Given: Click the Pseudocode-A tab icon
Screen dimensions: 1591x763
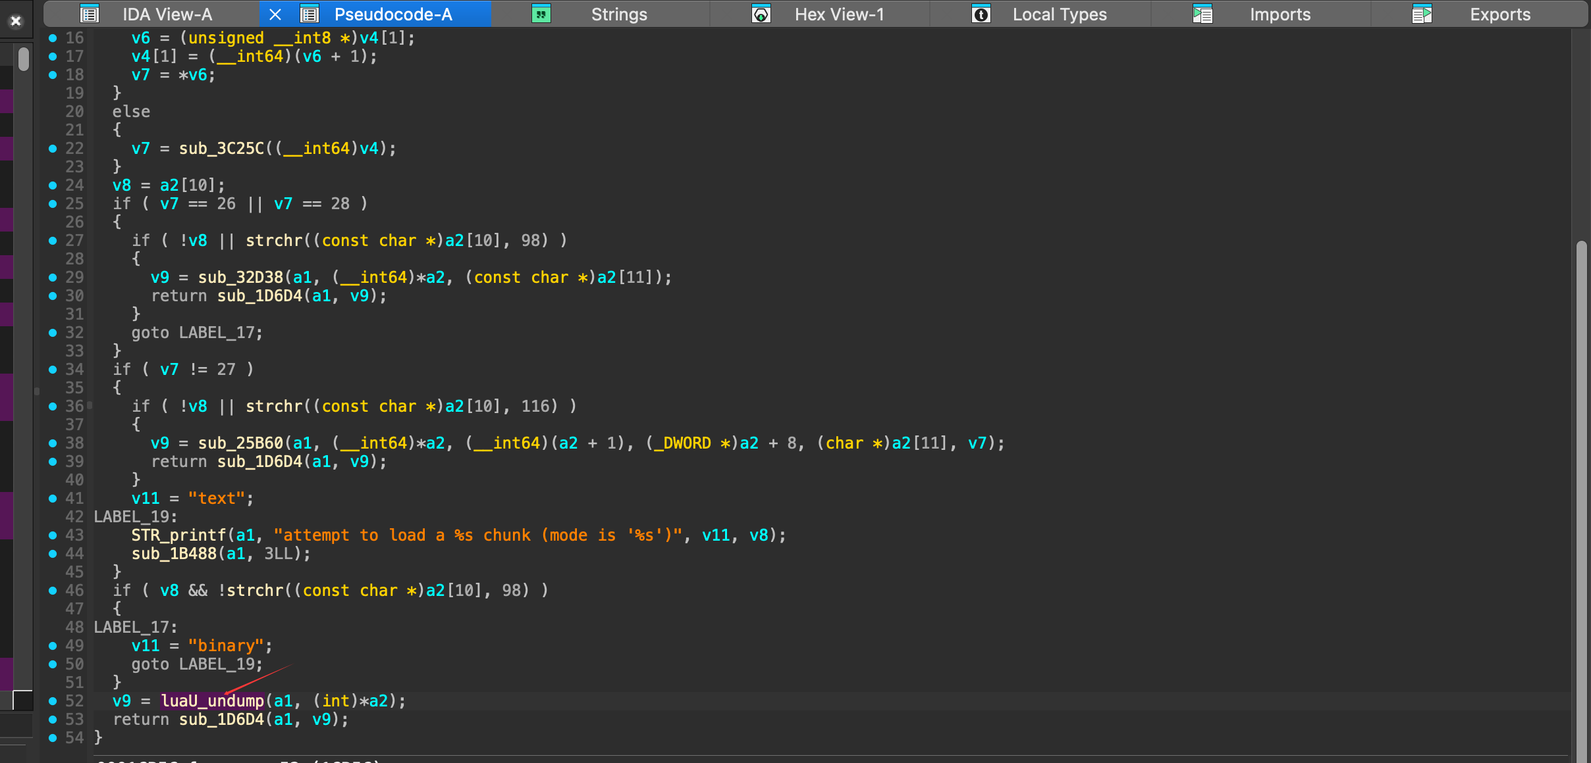Looking at the screenshot, I should (310, 14).
